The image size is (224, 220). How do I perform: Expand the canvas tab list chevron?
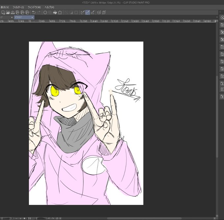[217, 17]
